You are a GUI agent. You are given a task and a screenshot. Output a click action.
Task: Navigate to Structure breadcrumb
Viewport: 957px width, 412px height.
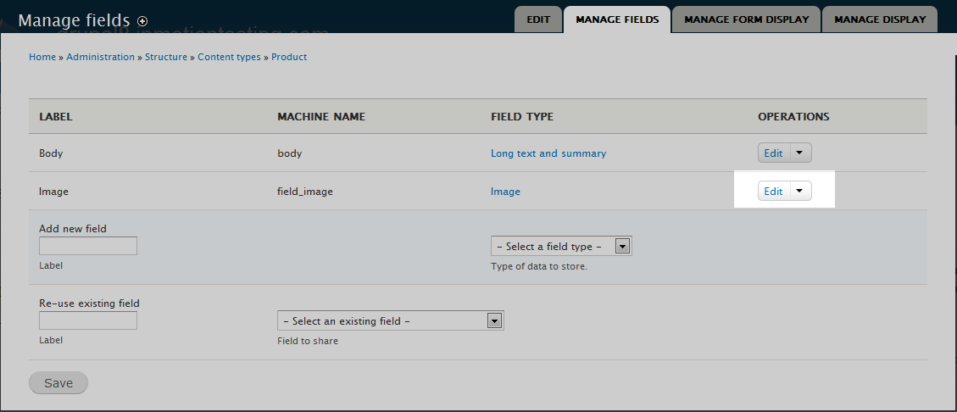166,57
